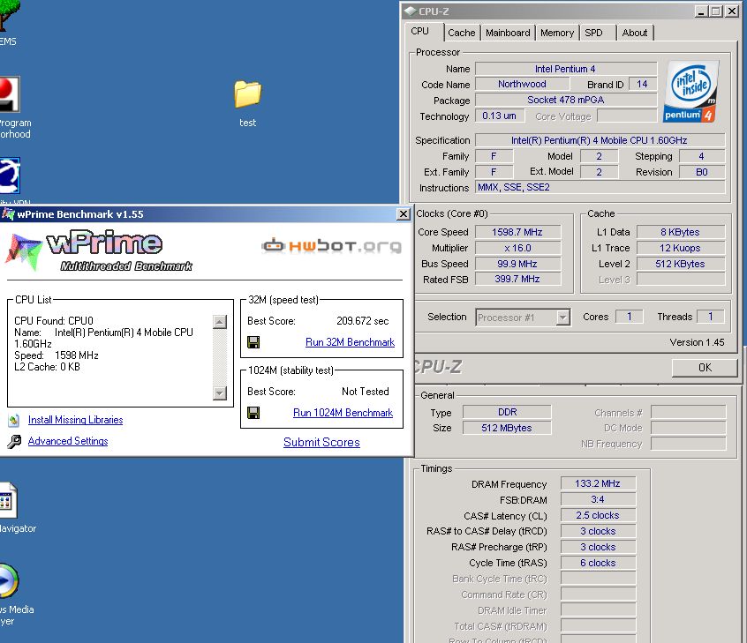Viewport: 747px width, 643px height.
Task: Click OK in the CPU-Z window
Action: [705, 368]
